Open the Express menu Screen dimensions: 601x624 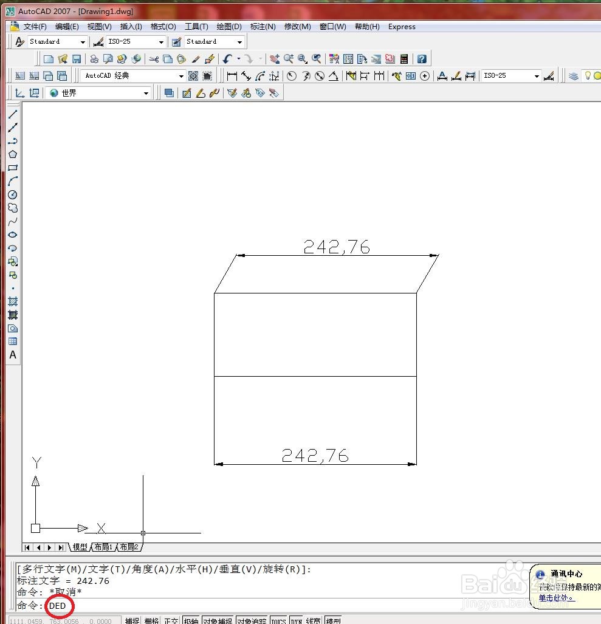[x=402, y=27]
